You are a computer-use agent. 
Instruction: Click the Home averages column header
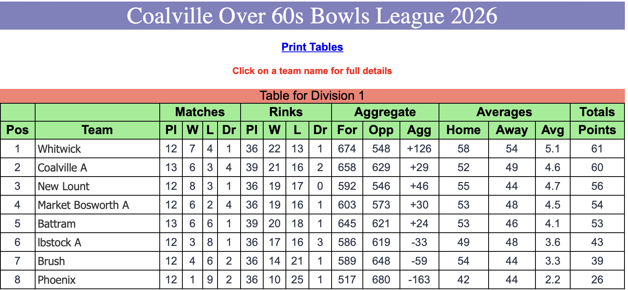pos(464,130)
